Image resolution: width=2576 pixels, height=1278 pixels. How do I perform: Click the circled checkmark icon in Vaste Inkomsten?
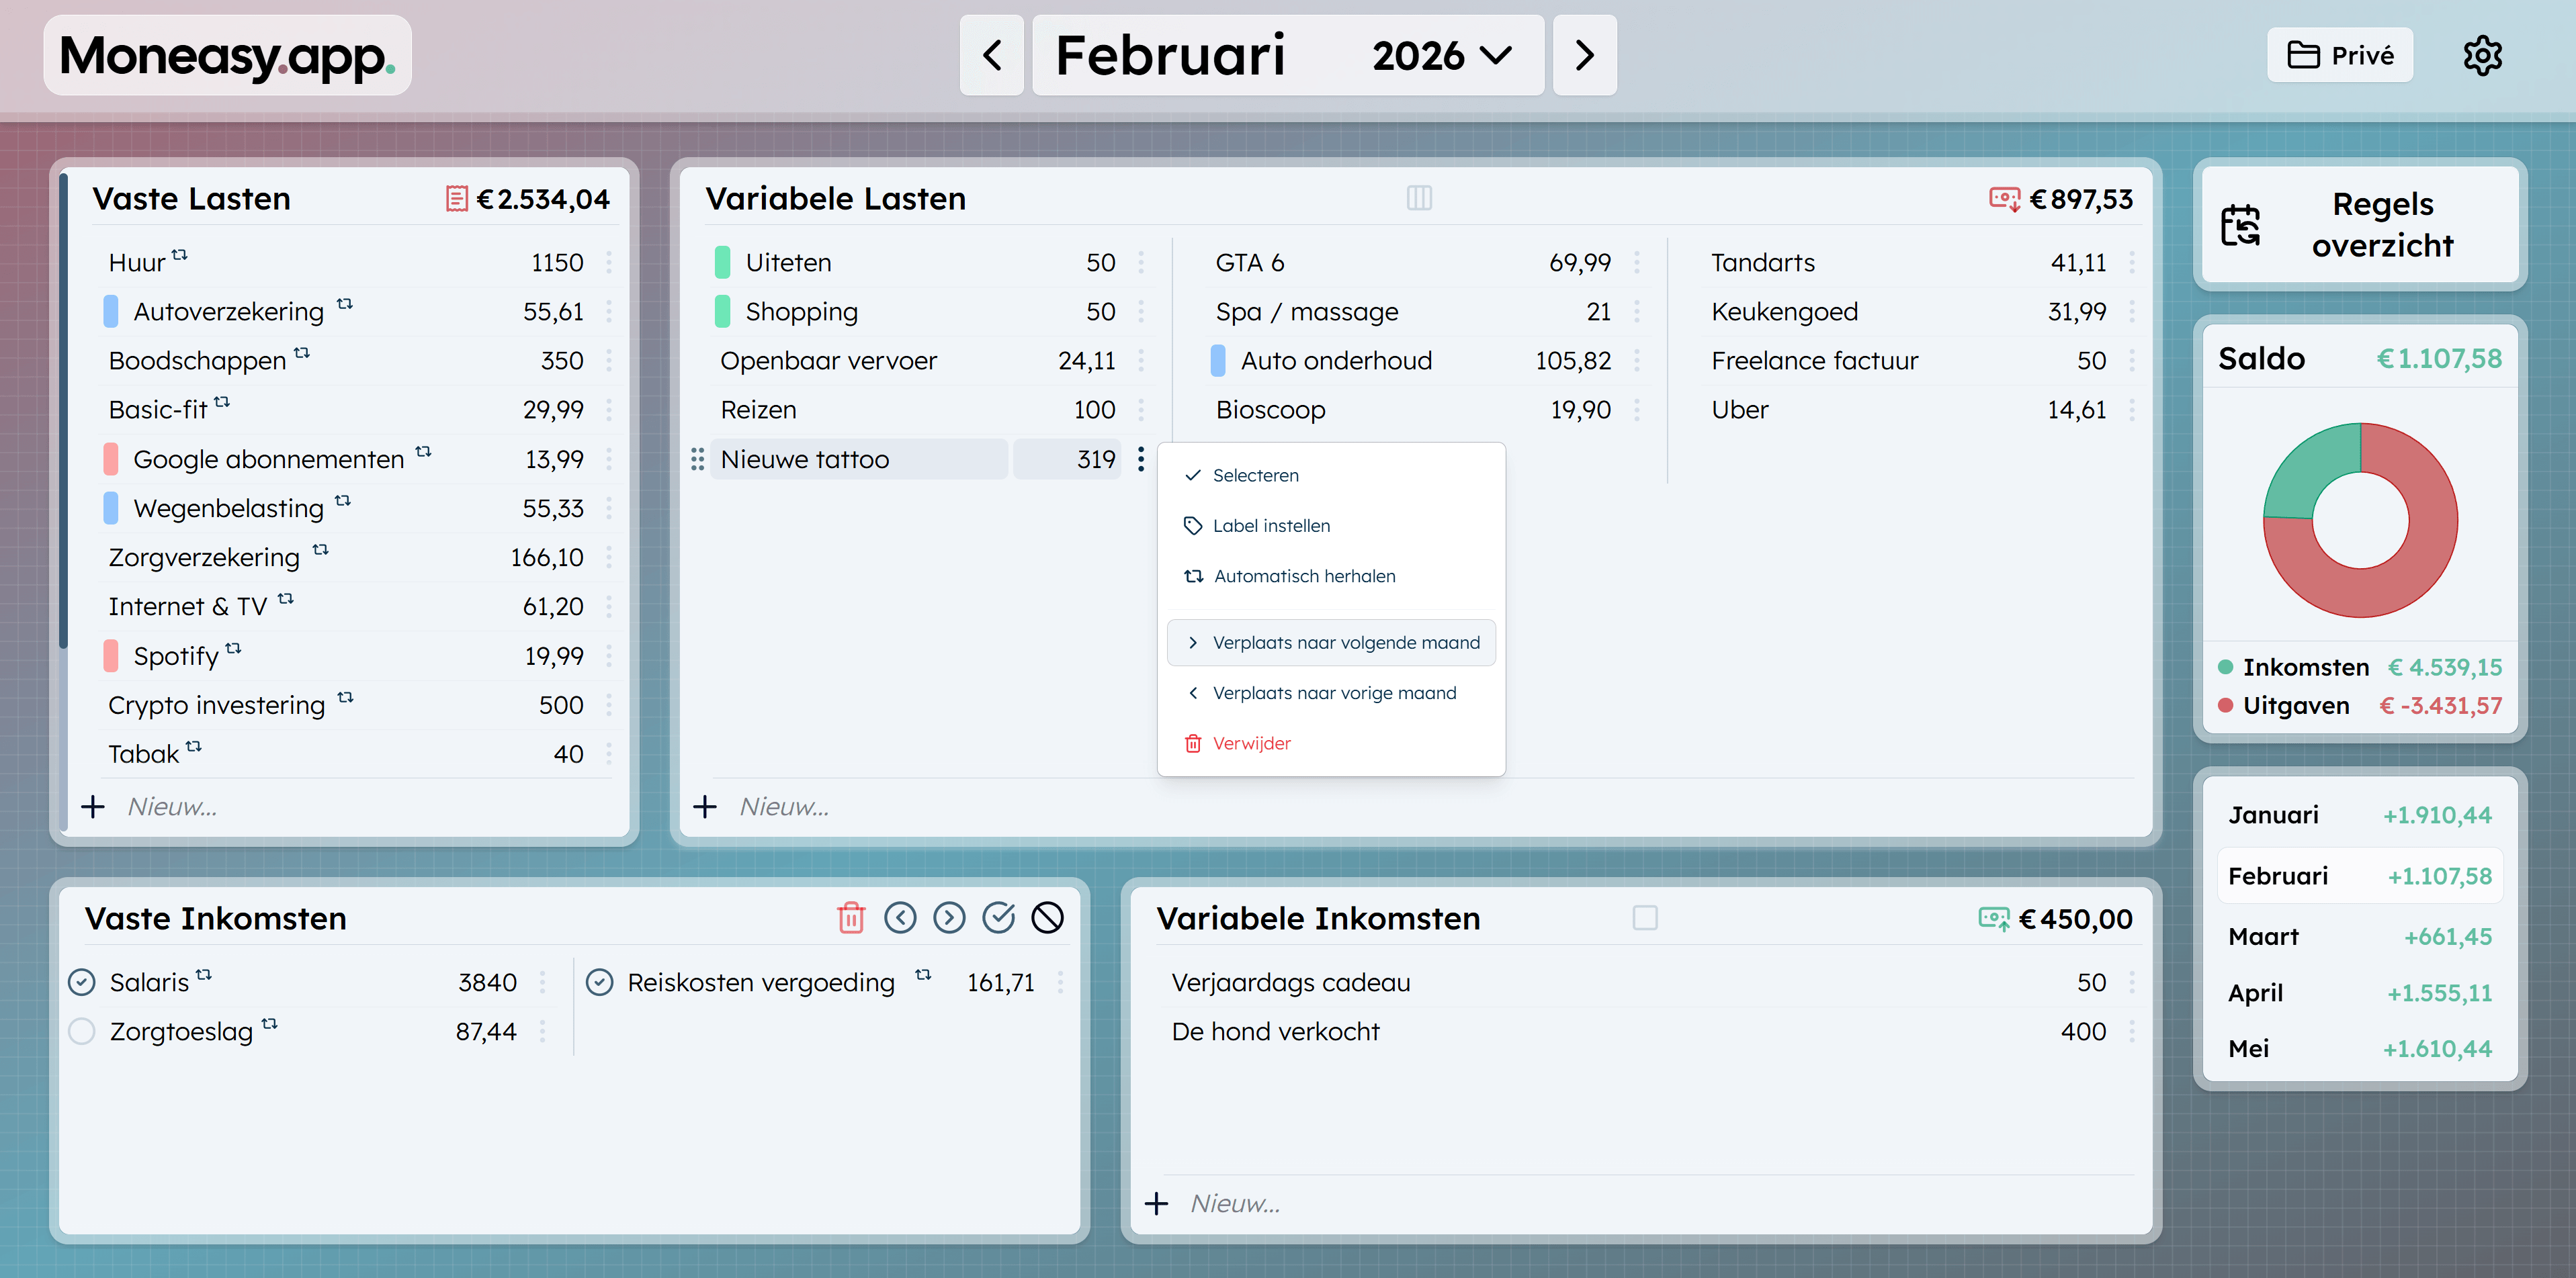pos(998,917)
